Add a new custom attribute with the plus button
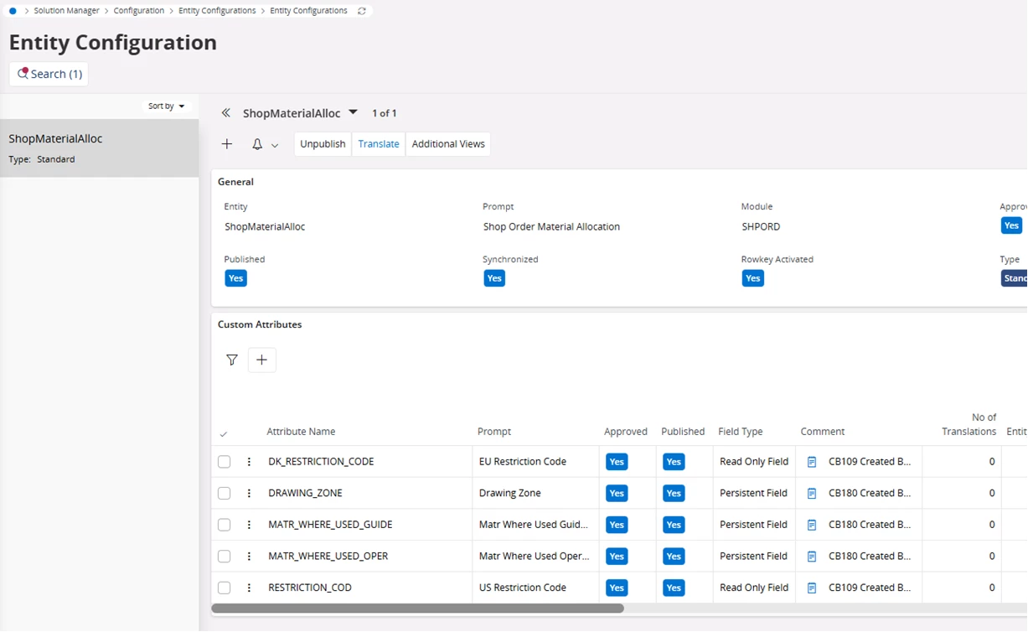This screenshot has height=632, width=1028. pyautogui.click(x=262, y=360)
